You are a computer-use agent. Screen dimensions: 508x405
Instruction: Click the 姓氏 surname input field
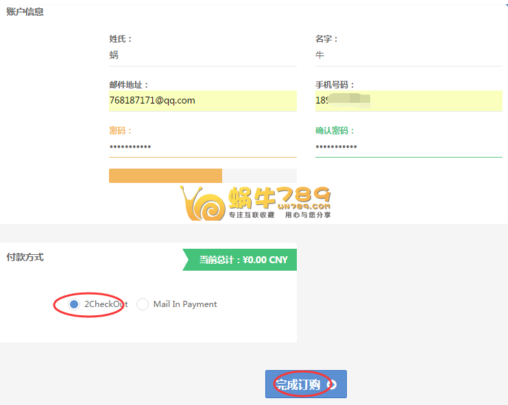(202, 56)
